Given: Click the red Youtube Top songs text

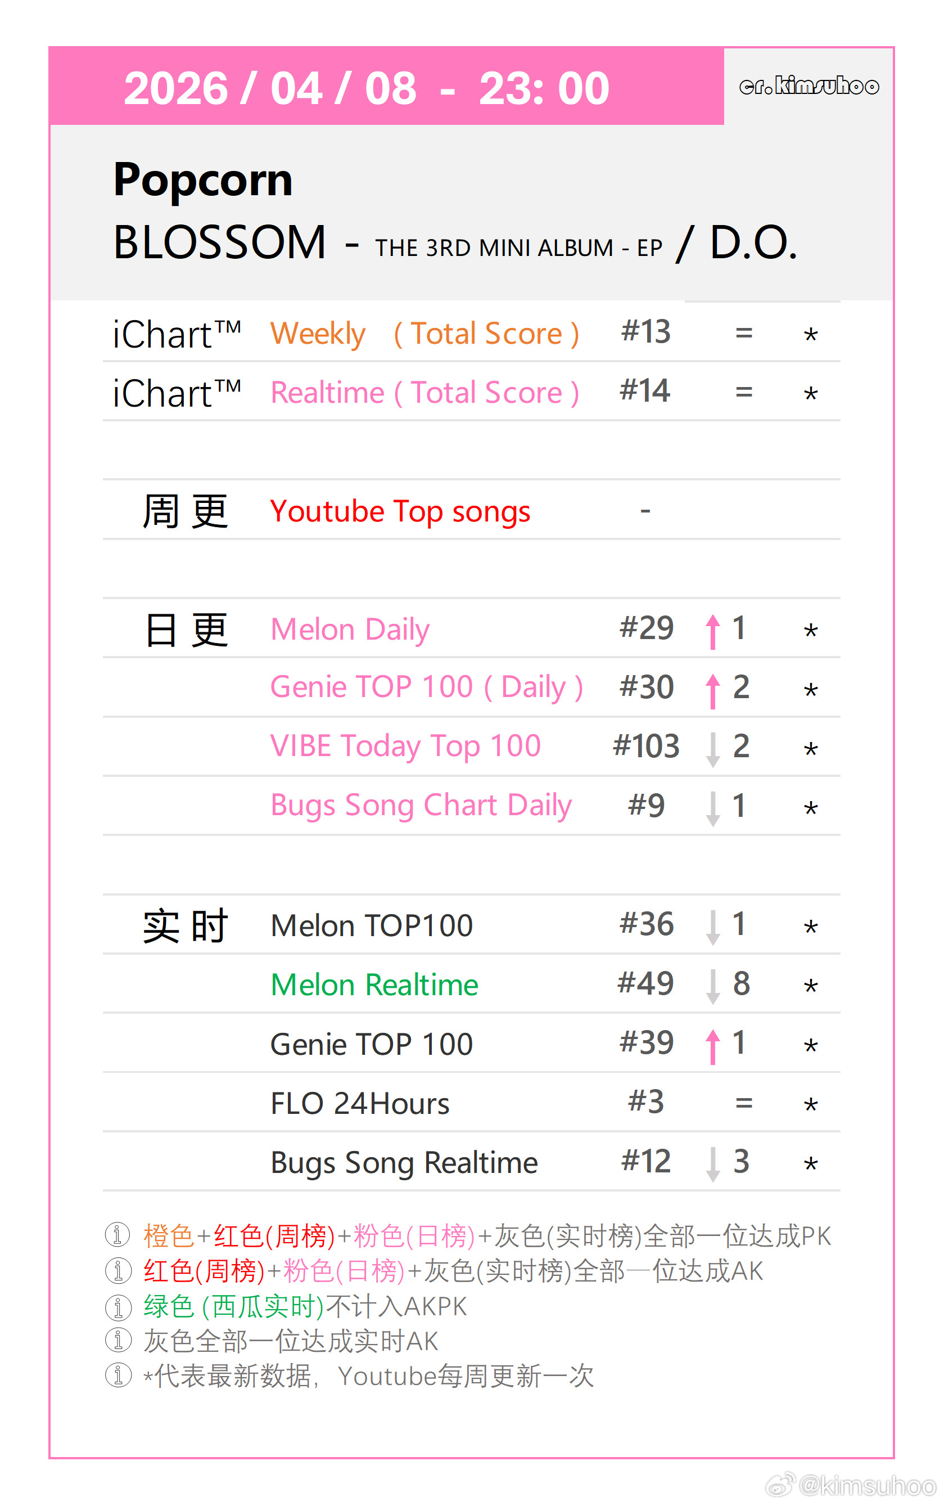Looking at the screenshot, I should coord(400,511).
